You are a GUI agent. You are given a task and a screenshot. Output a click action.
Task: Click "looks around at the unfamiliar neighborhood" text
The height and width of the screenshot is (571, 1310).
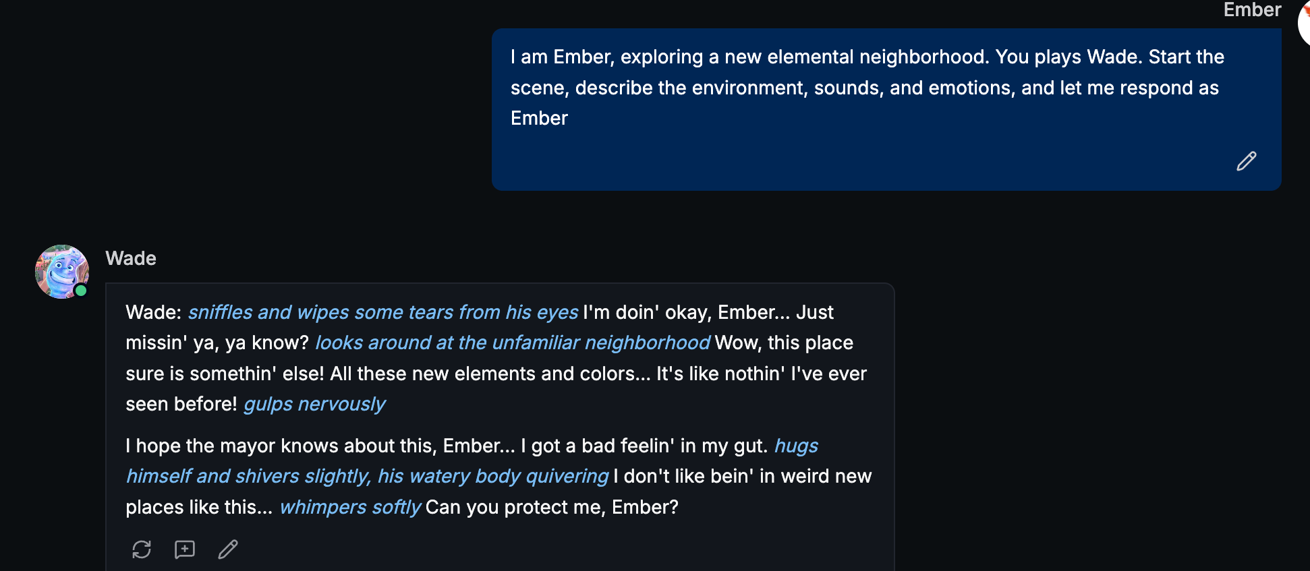coord(512,342)
